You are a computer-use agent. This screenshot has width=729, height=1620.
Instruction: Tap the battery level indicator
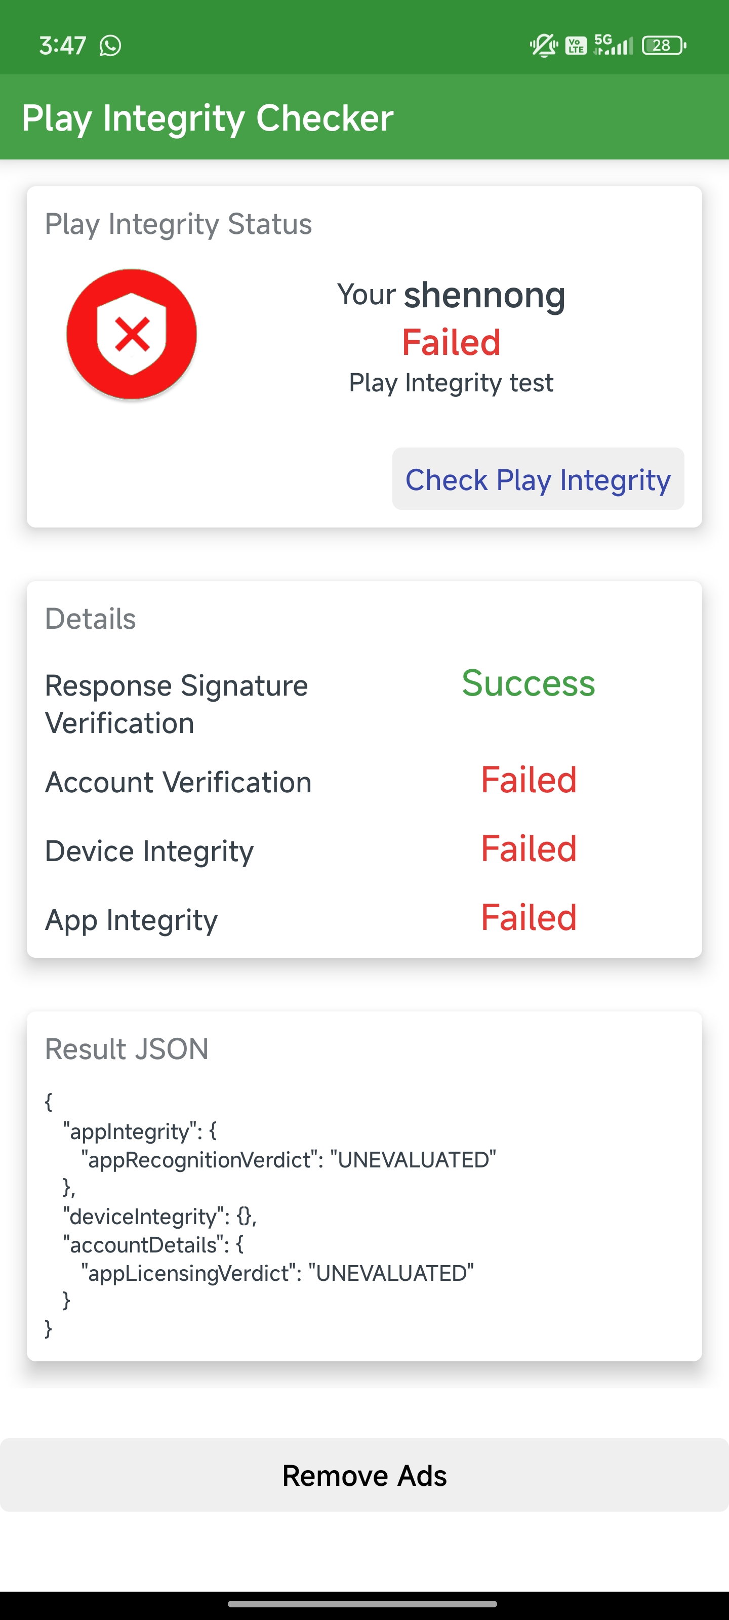point(664,45)
